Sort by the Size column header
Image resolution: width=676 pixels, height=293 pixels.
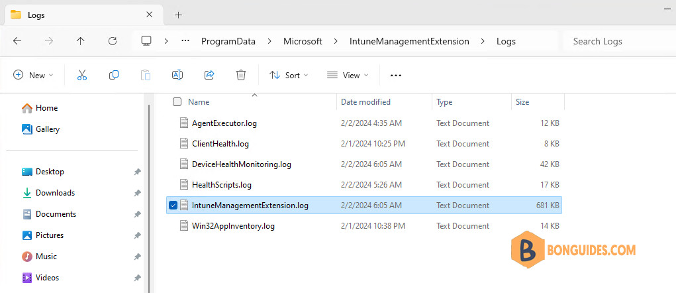point(522,102)
